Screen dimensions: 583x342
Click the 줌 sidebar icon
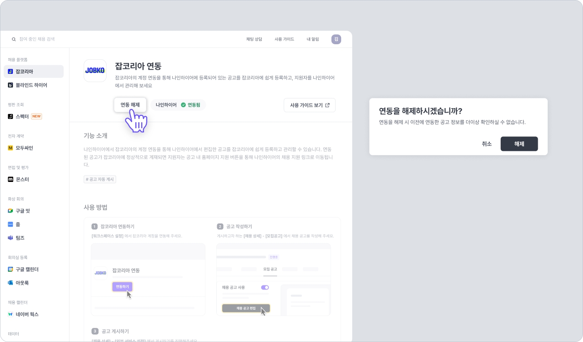(11, 224)
